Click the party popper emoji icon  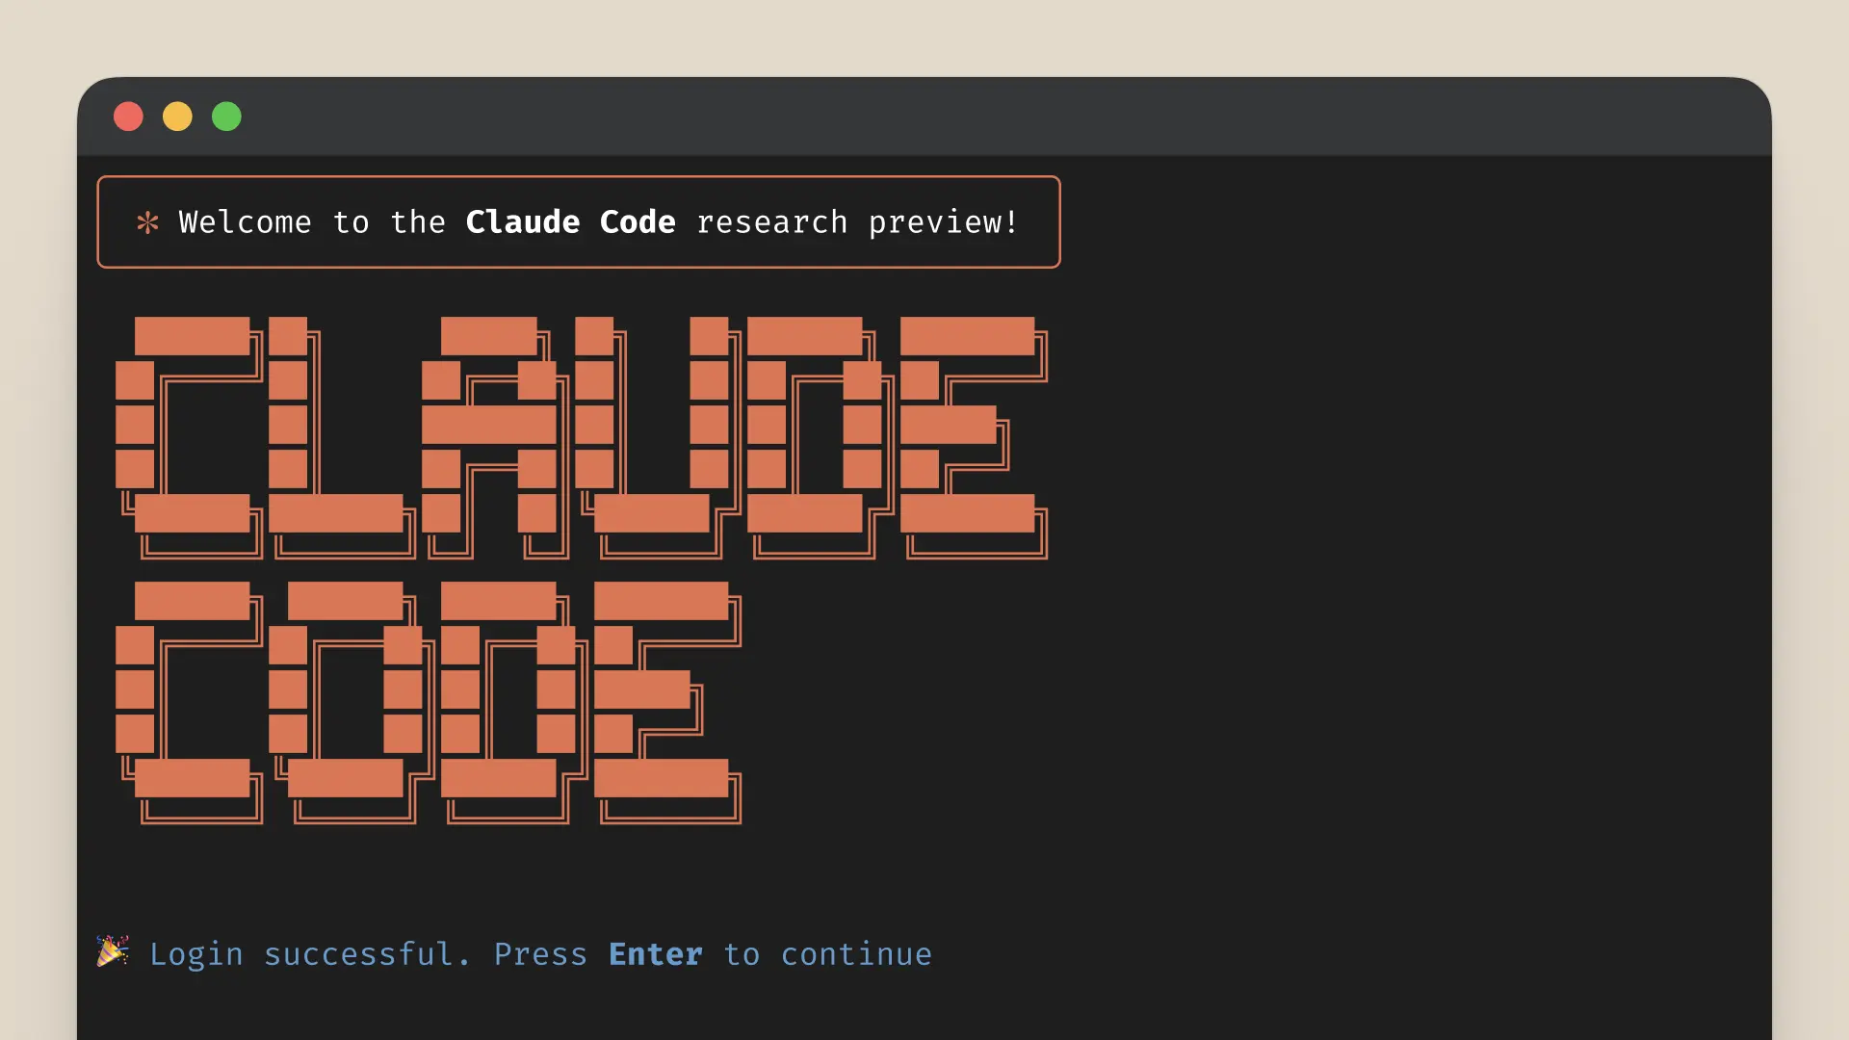[113, 953]
